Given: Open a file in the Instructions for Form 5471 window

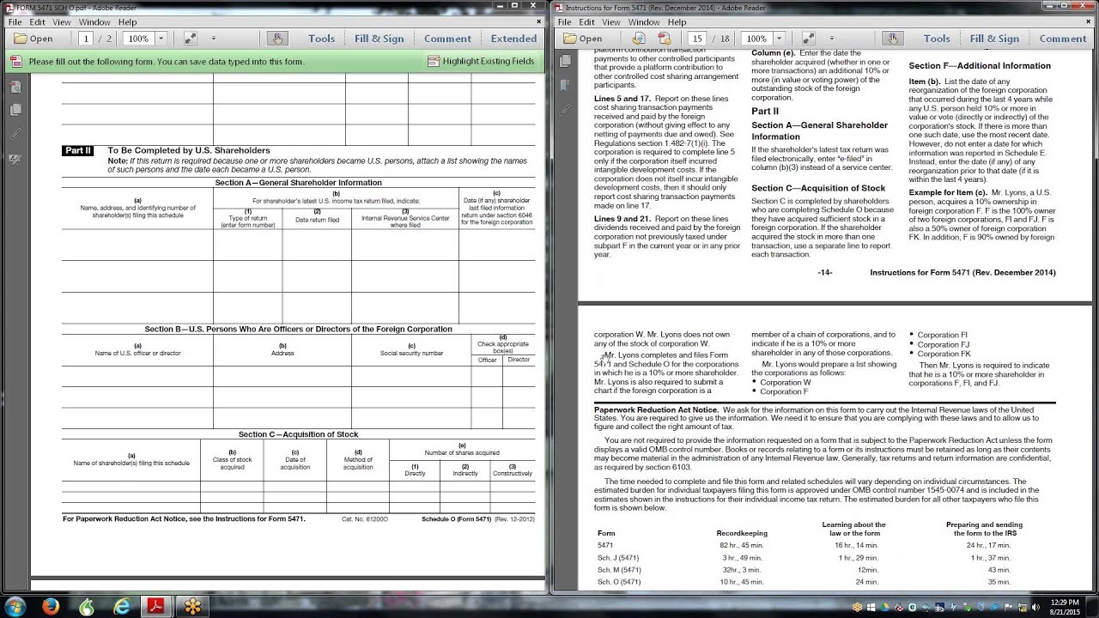Looking at the screenshot, I should tap(582, 39).
